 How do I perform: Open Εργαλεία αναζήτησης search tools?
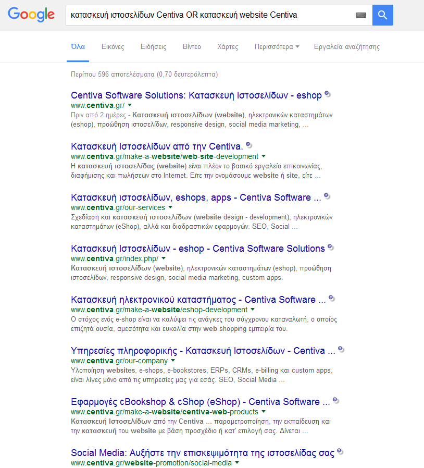click(347, 47)
